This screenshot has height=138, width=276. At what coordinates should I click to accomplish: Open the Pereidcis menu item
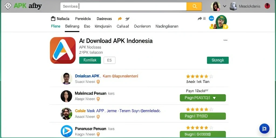(83, 19)
